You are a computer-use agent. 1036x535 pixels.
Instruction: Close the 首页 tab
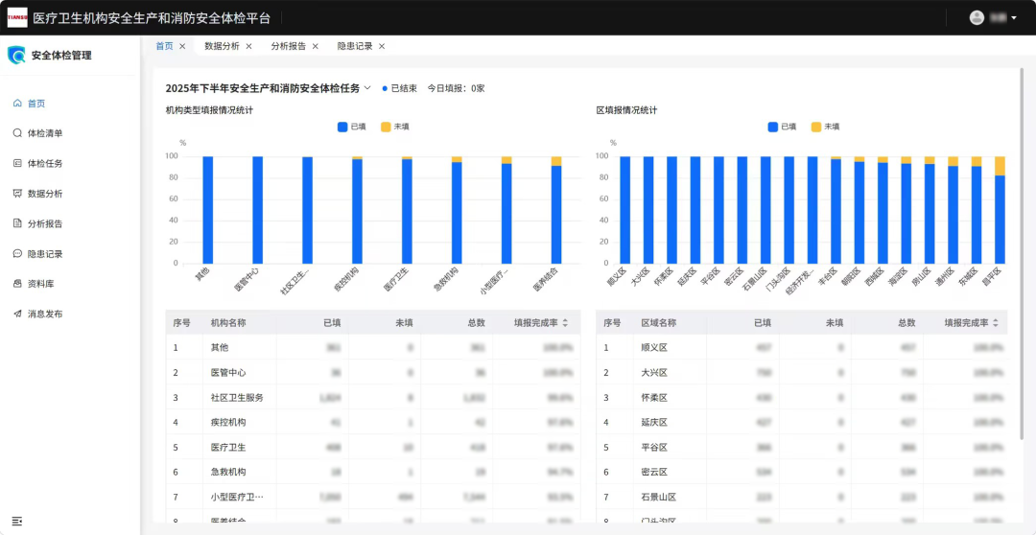click(182, 46)
